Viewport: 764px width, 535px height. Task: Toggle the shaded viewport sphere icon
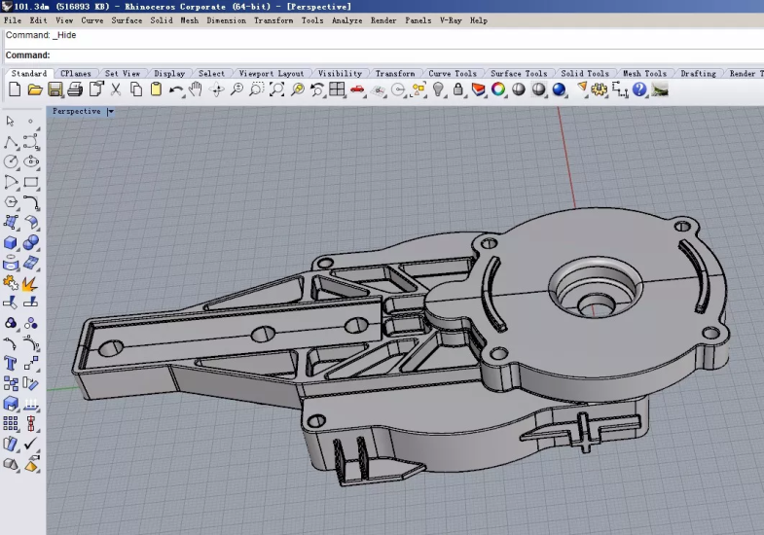pos(518,89)
